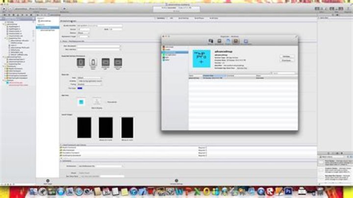Viewport: 353px width, 198px height.
Task: Enable the Landscape Left orientation icon
Action: tap(105, 62)
